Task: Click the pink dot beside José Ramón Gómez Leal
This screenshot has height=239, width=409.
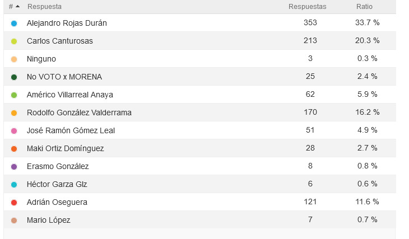Action: (x=14, y=130)
